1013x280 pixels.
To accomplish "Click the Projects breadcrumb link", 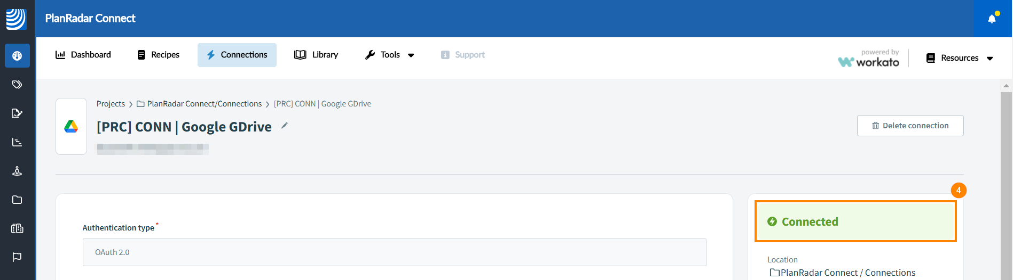I will [x=111, y=104].
